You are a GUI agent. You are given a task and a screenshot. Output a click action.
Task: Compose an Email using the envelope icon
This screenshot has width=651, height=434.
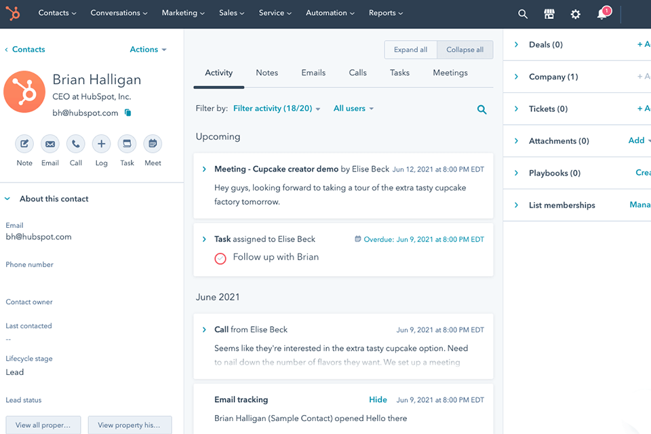pos(50,144)
